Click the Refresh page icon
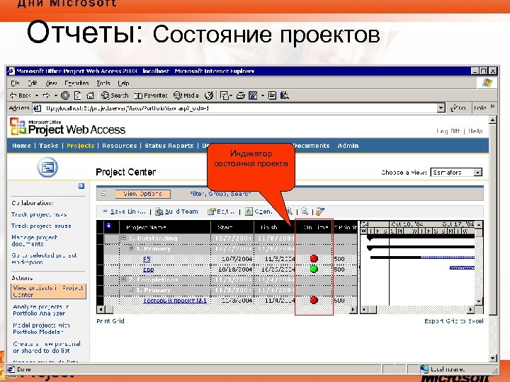This screenshot has height=382, width=510. 77,95
